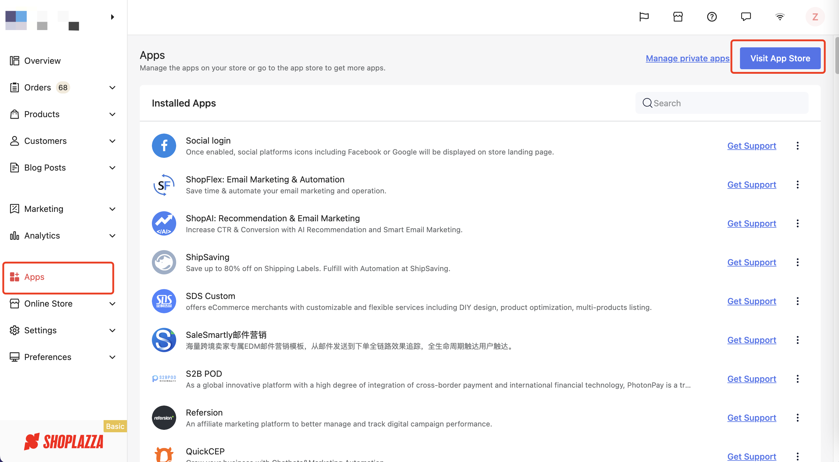Open Preferences in sidebar
The image size is (839, 462).
(40, 357)
